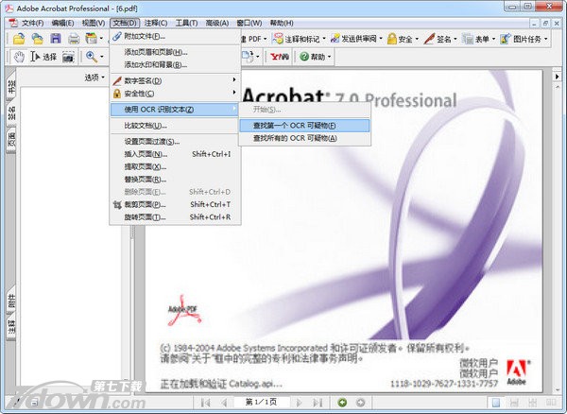
Task: Click the Adobe PDF icon at menu bar start
Action: pos(13,23)
